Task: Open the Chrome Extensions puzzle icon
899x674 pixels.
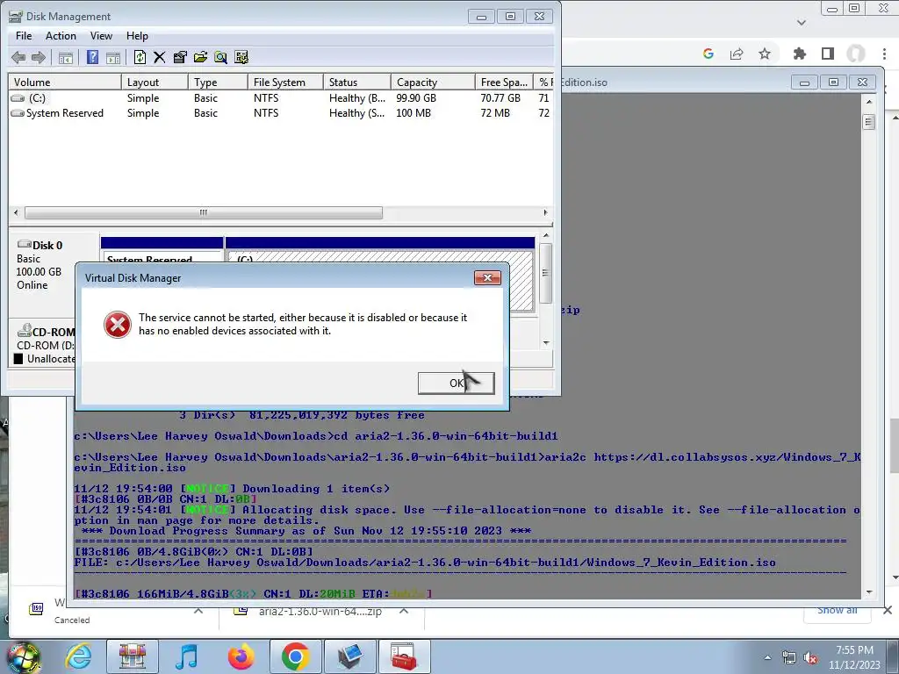Action: pos(799,54)
